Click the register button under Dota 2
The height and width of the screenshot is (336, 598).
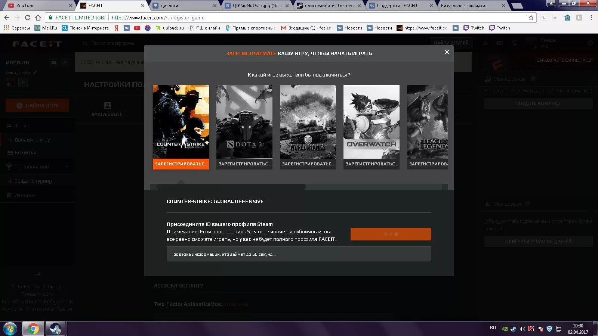[244, 164]
